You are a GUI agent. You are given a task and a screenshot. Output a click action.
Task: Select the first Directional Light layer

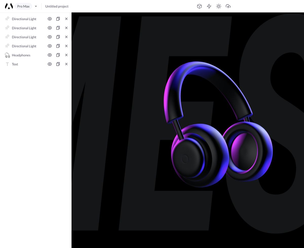(24, 19)
